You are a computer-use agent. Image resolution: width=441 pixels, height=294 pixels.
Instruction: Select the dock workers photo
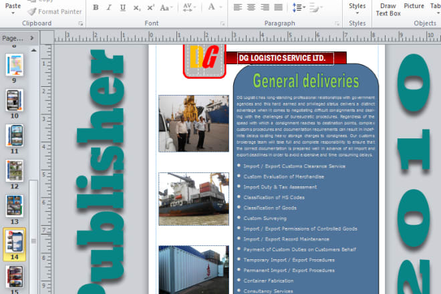point(194,124)
